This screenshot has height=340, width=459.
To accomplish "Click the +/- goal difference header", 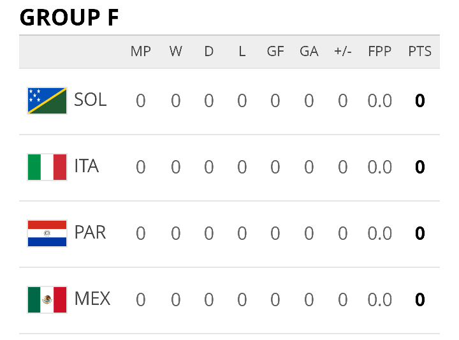I will [343, 52].
